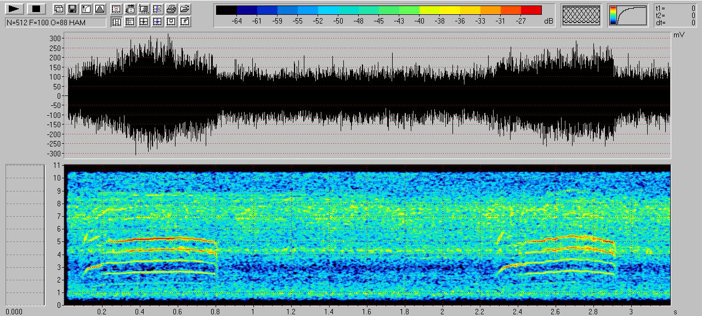Click the red end of dB color scale
The width and height of the screenshot is (702, 316).
pyautogui.click(x=531, y=10)
